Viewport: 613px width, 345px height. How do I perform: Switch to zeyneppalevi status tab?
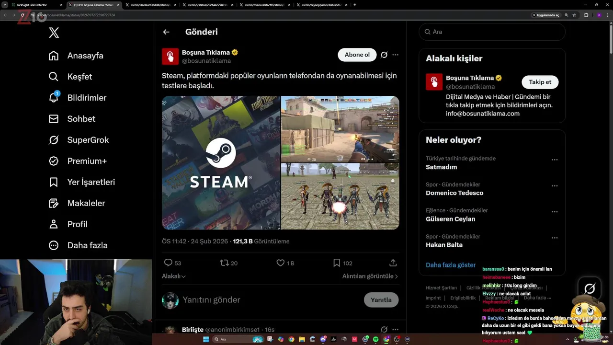322,5
